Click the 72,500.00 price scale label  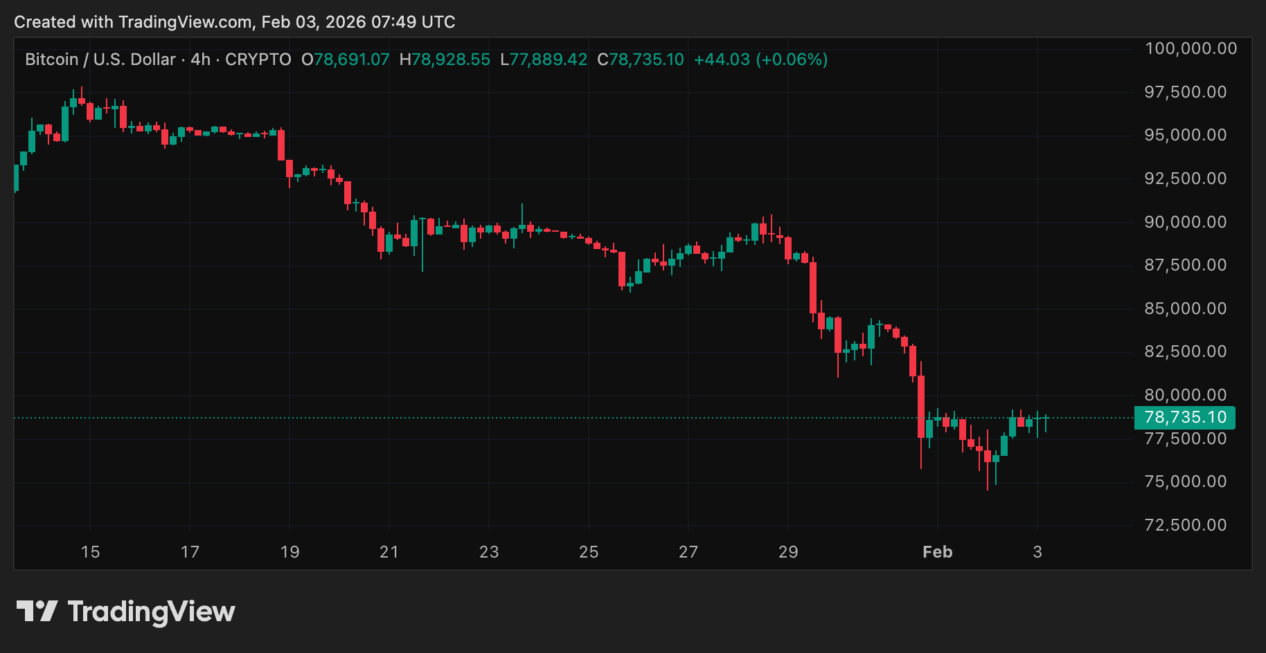coord(1184,524)
